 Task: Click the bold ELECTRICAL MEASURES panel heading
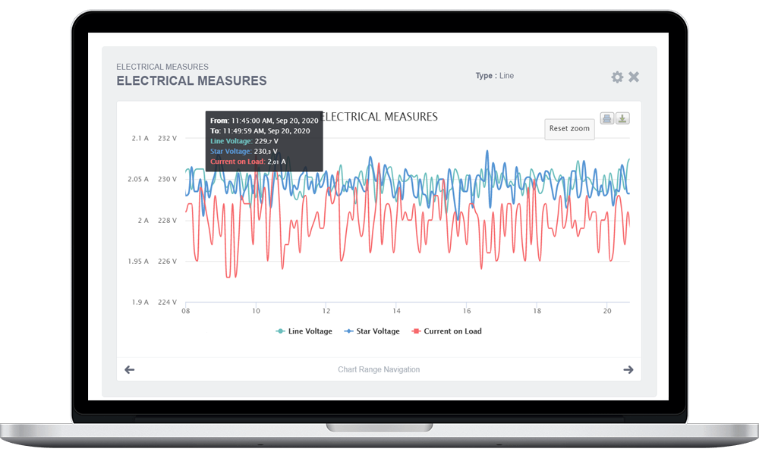(x=191, y=80)
